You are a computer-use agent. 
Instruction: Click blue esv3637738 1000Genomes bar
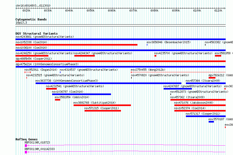(108, 83)
